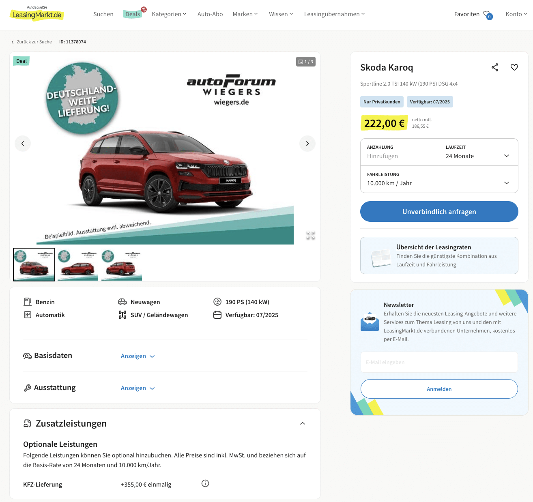Click the Neuwagen car icon

coord(123,302)
